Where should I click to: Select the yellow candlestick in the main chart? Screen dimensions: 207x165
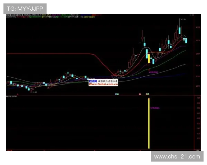[149, 59]
